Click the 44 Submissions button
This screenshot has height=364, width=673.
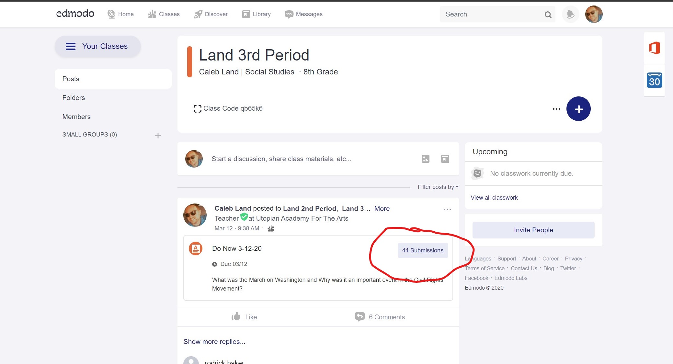pos(423,250)
